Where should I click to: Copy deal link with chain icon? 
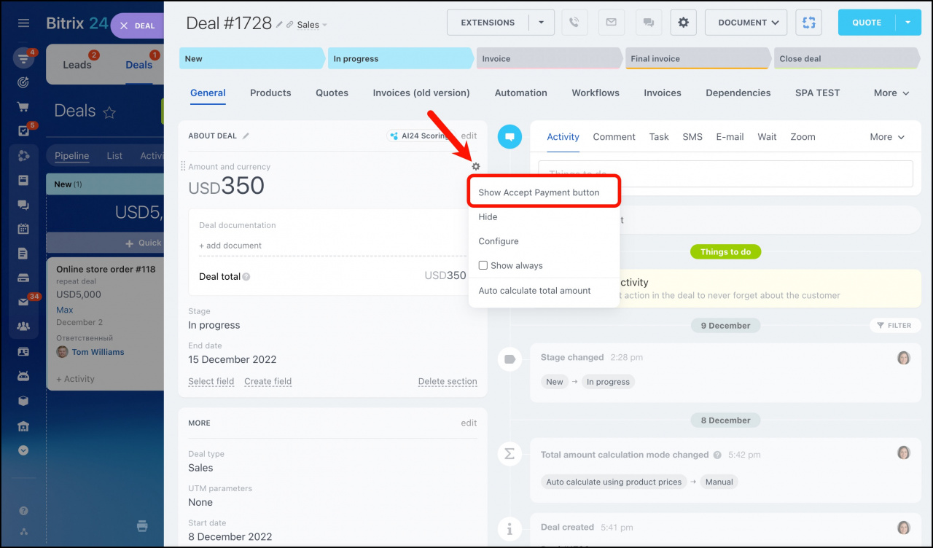click(290, 25)
